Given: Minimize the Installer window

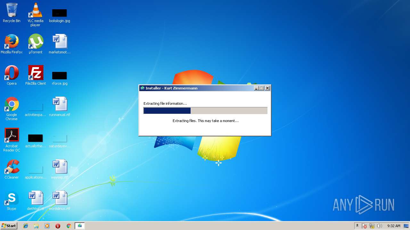Looking at the screenshot, I should tap(256, 88).
